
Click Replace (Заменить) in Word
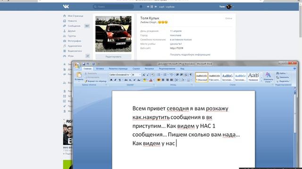click(x=283, y=77)
